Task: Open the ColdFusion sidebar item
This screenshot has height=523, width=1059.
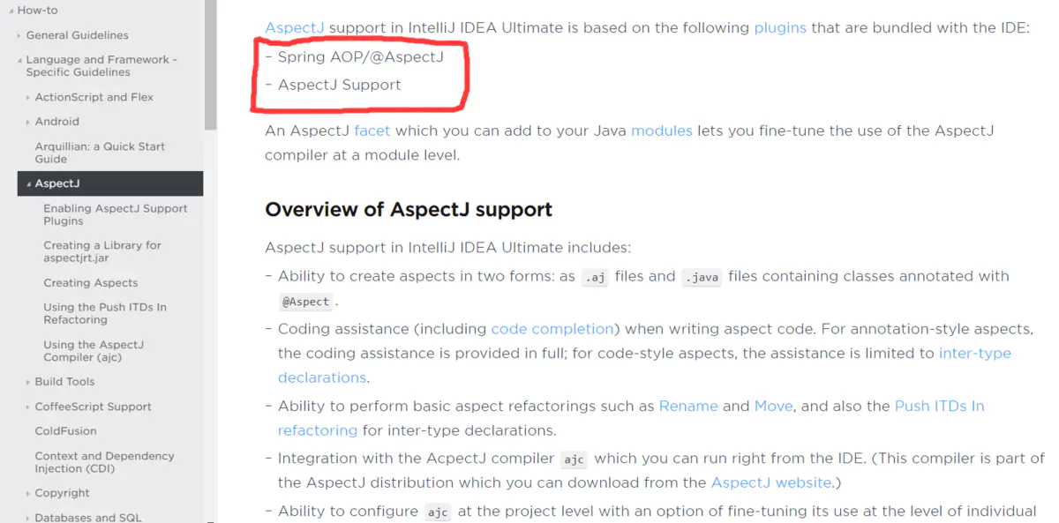Action: [65, 431]
